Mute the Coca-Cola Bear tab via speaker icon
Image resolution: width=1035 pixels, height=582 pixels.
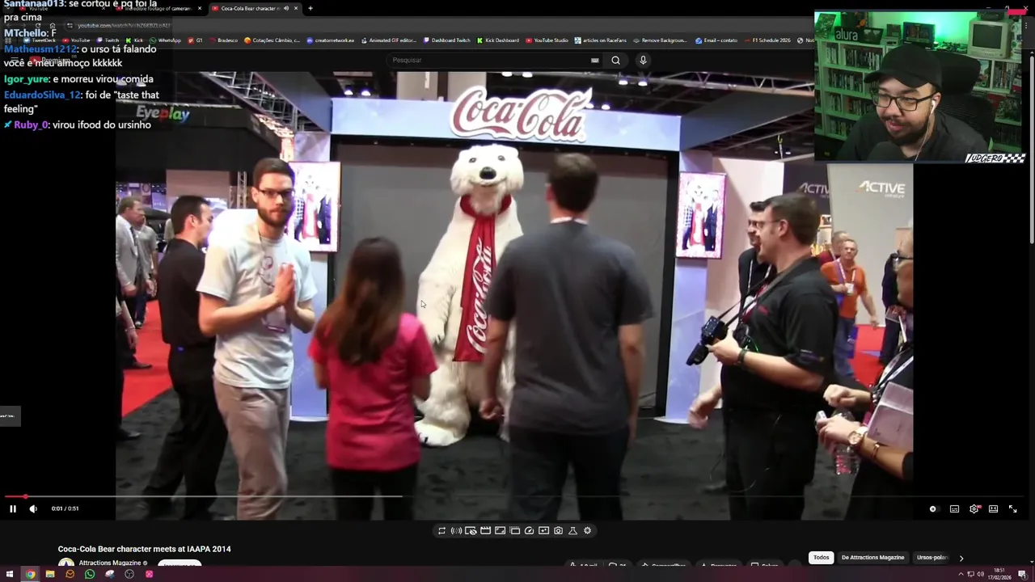(x=286, y=8)
